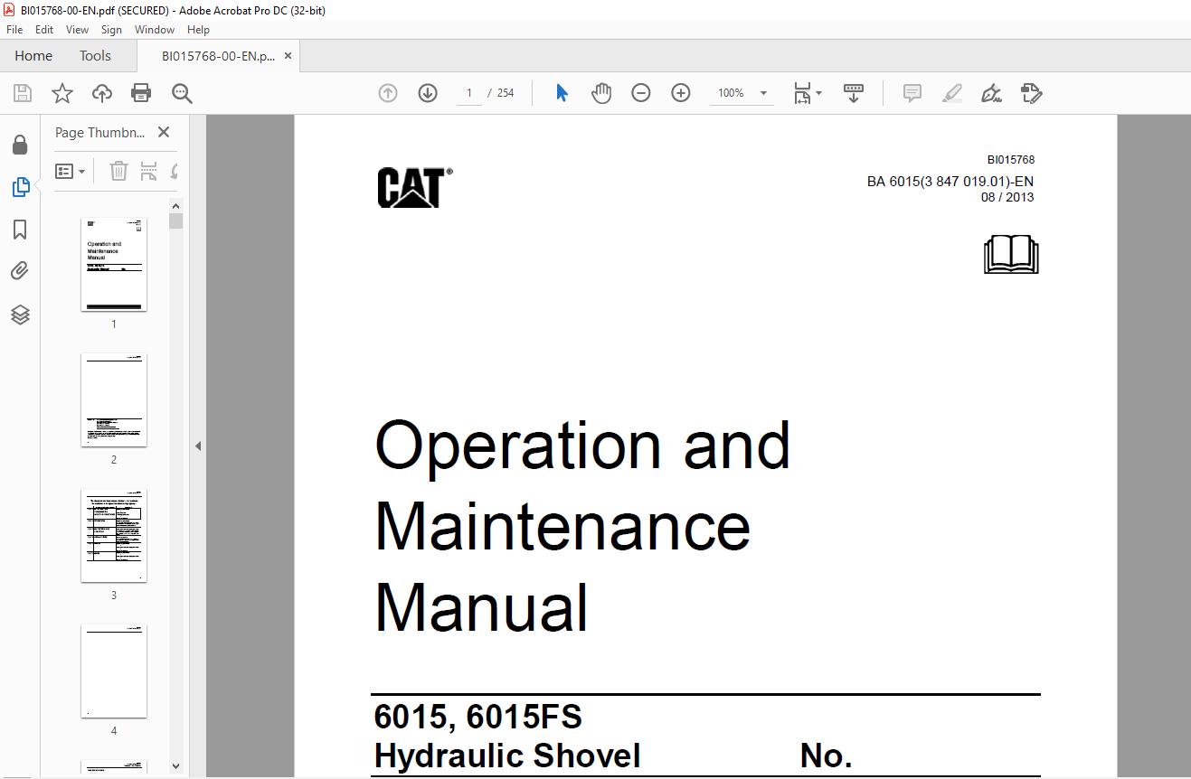Switch to the Tools tab
1191x779 pixels.
(95, 56)
